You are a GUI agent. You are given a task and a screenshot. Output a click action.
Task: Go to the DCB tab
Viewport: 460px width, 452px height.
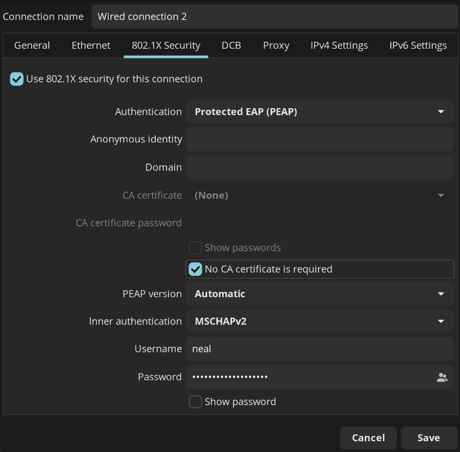coord(231,46)
